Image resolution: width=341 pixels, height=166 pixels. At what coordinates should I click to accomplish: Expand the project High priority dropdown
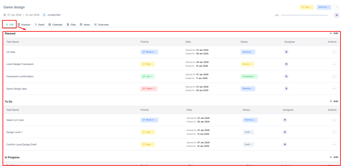pyautogui.click(x=306, y=7)
